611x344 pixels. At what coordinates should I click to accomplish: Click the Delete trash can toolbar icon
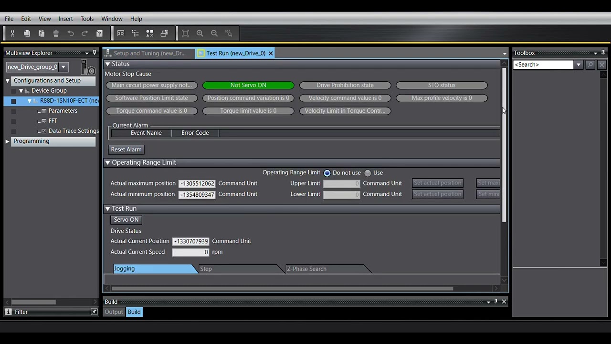pyautogui.click(x=56, y=33)
